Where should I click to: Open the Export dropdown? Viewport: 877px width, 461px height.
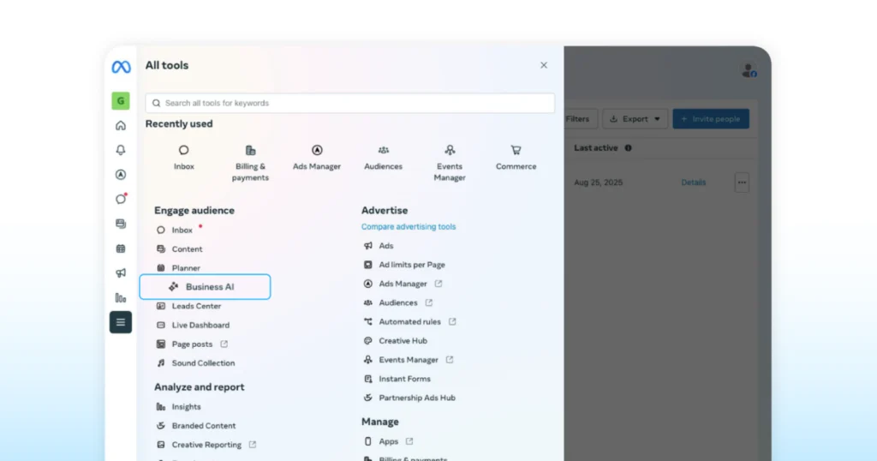tap(635, 118)
